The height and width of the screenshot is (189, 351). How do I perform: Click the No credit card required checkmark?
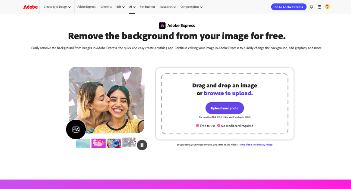pos(218,126)
